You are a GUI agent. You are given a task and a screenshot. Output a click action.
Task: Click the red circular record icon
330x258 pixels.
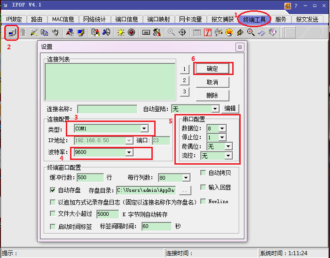click(x=131, y=32)
